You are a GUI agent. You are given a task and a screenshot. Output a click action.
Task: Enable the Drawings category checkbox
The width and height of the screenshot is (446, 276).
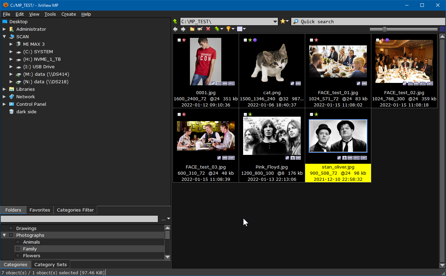[11, 228]
